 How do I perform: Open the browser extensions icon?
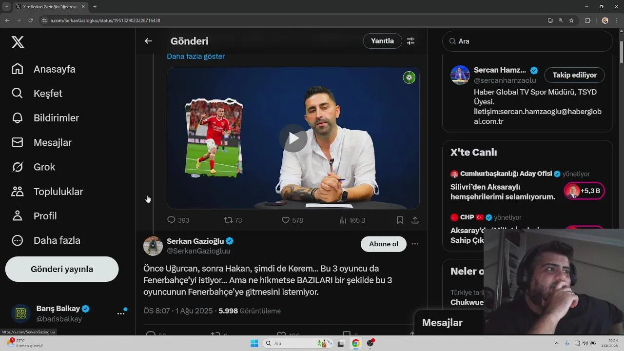pos(587,20)
